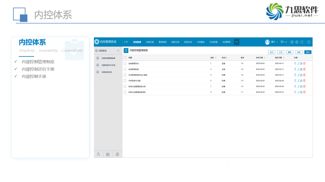The width and height of the screenshot is (325, 182).
Task: Open the gear settings icon in sidebar footer
Action: 117,154
